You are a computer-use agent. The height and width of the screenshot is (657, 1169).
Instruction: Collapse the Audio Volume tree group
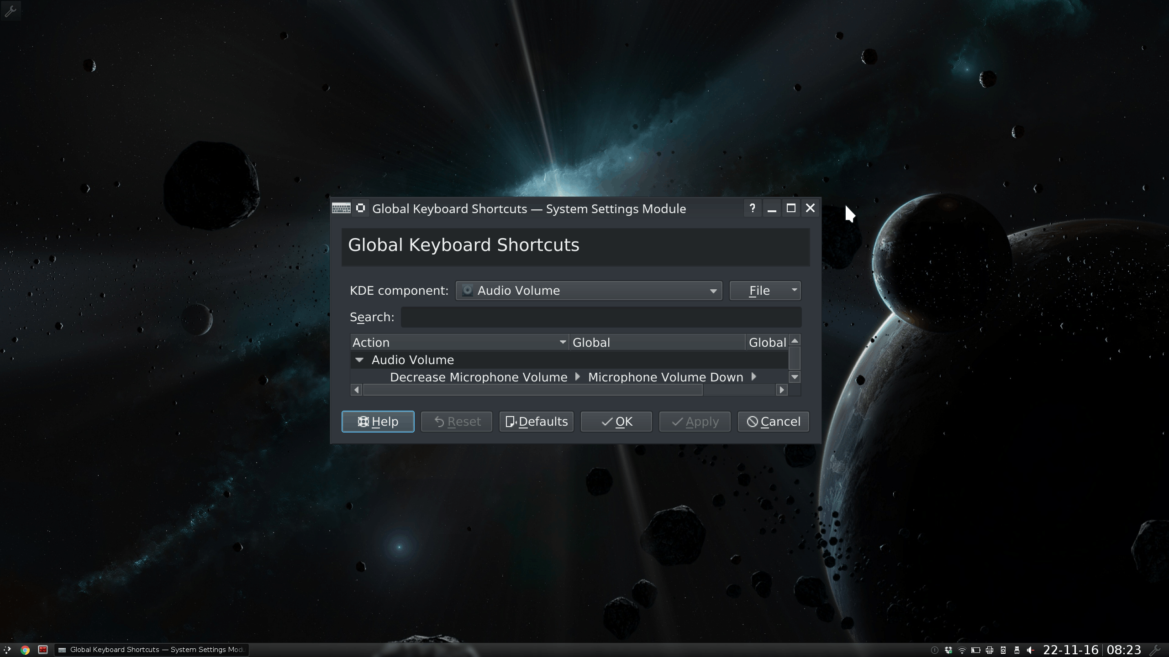359,360
